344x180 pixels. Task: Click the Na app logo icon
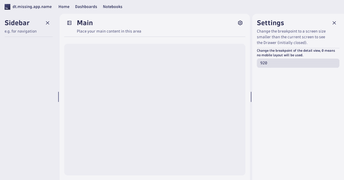7,7
